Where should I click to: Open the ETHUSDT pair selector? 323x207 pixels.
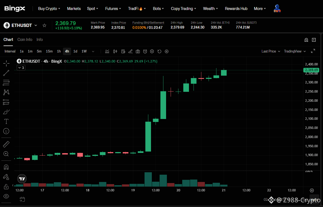(x=20, y=25)
